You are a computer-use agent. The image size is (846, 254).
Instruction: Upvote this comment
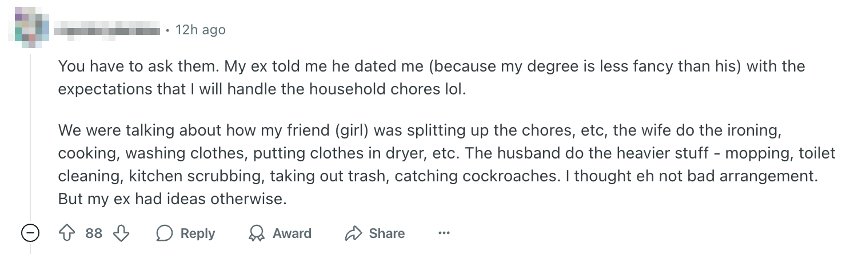tap(67, 233)
